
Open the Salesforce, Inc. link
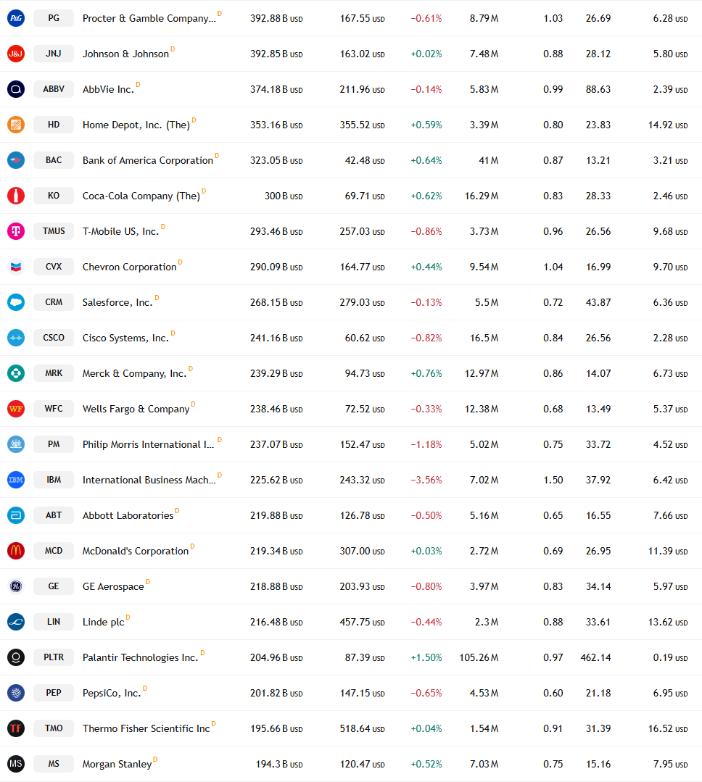(117, 302)
